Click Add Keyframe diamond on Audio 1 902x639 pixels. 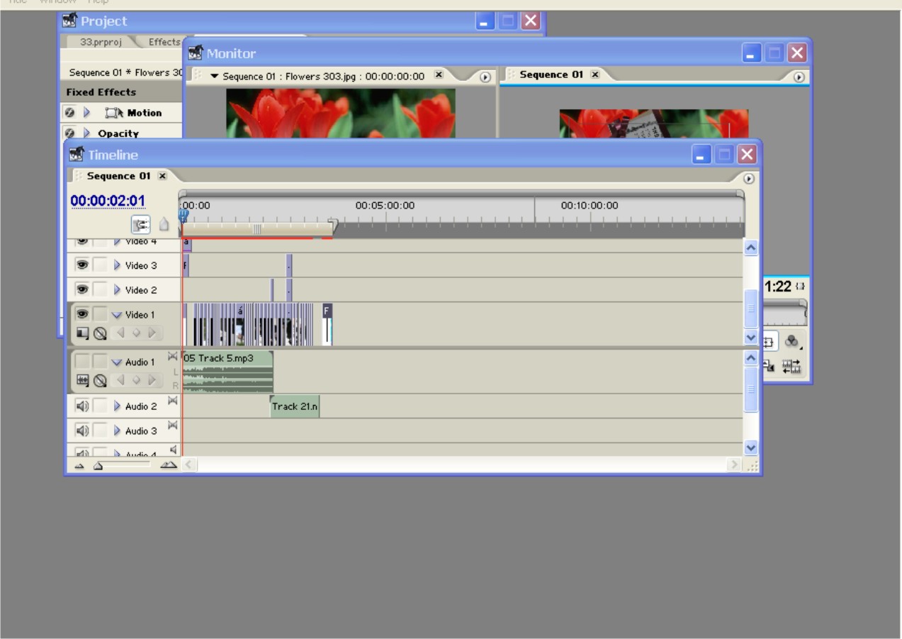click(x=137, y=381)
